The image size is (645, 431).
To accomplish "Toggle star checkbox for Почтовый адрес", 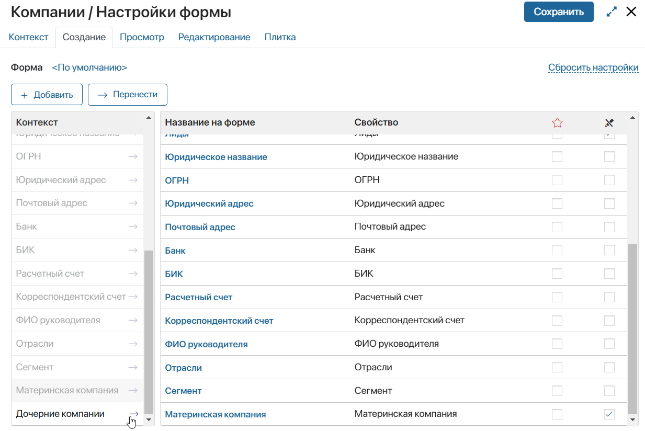I will tap(557, 227).
